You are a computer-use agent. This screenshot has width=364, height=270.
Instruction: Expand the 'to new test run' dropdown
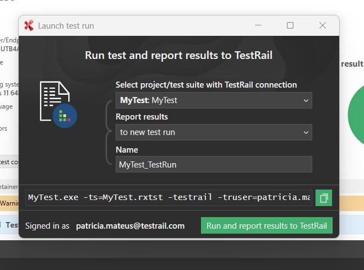pyautogui.click(x=213, y=132)
